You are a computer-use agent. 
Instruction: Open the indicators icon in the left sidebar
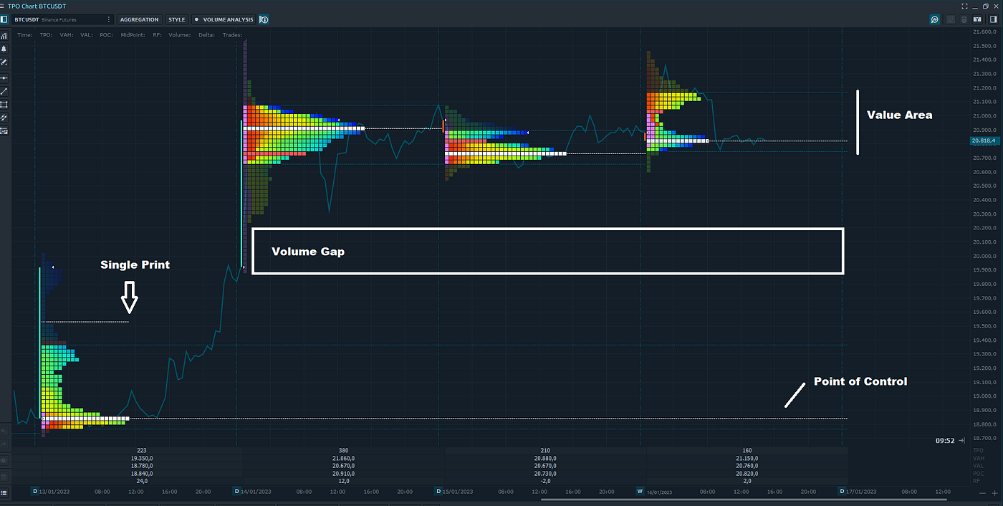[x=4, y=35]
